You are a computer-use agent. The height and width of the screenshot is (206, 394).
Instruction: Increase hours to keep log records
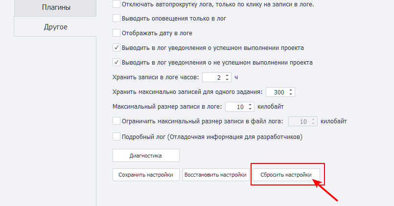pos(227,75)
